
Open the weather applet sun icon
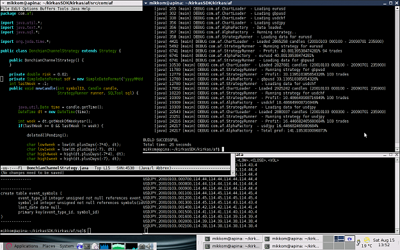[x=367, y=240]
